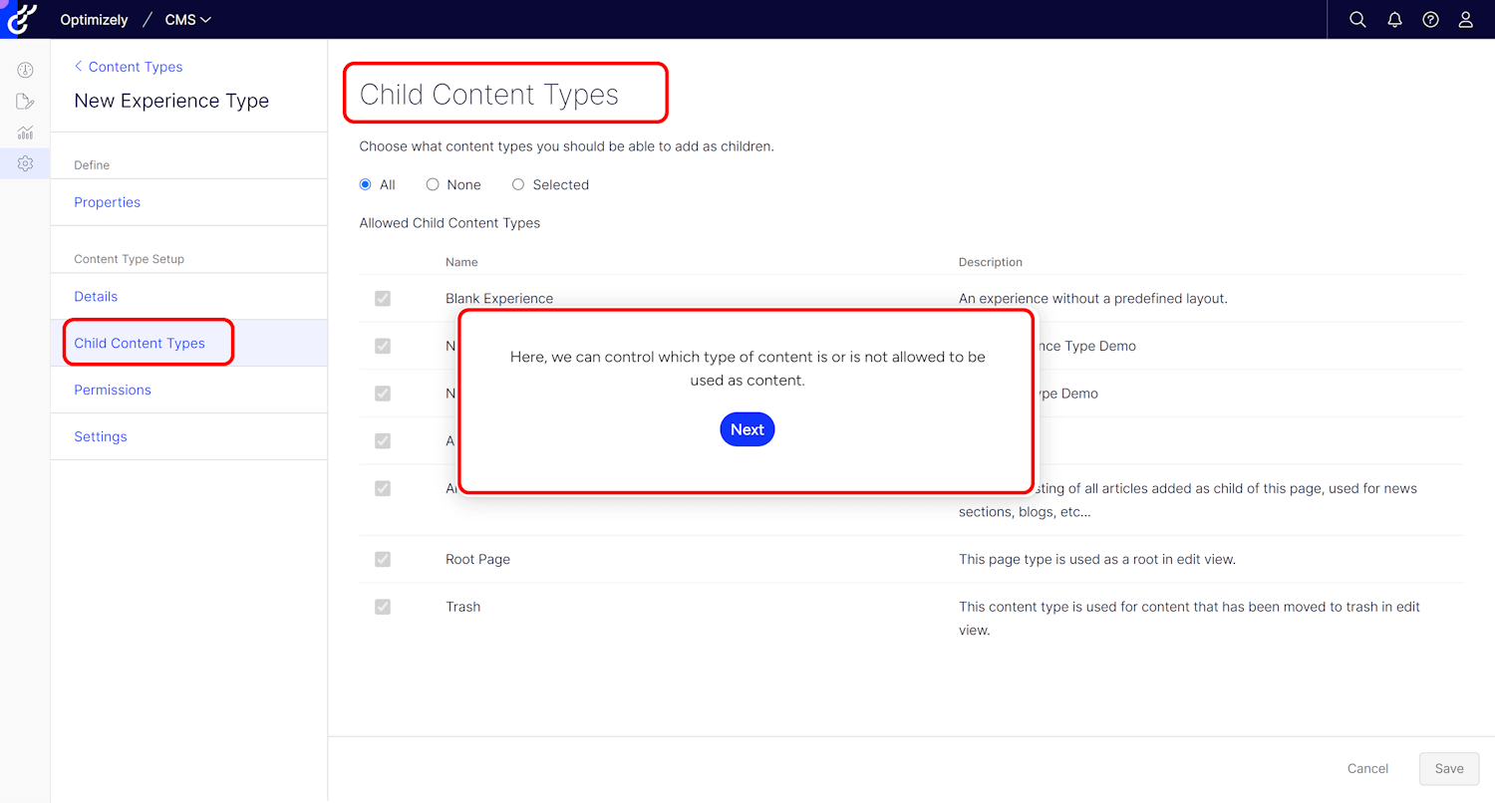The image size is (1495, 803).
Task: Click the Optimizely logo
Action: 22,19
